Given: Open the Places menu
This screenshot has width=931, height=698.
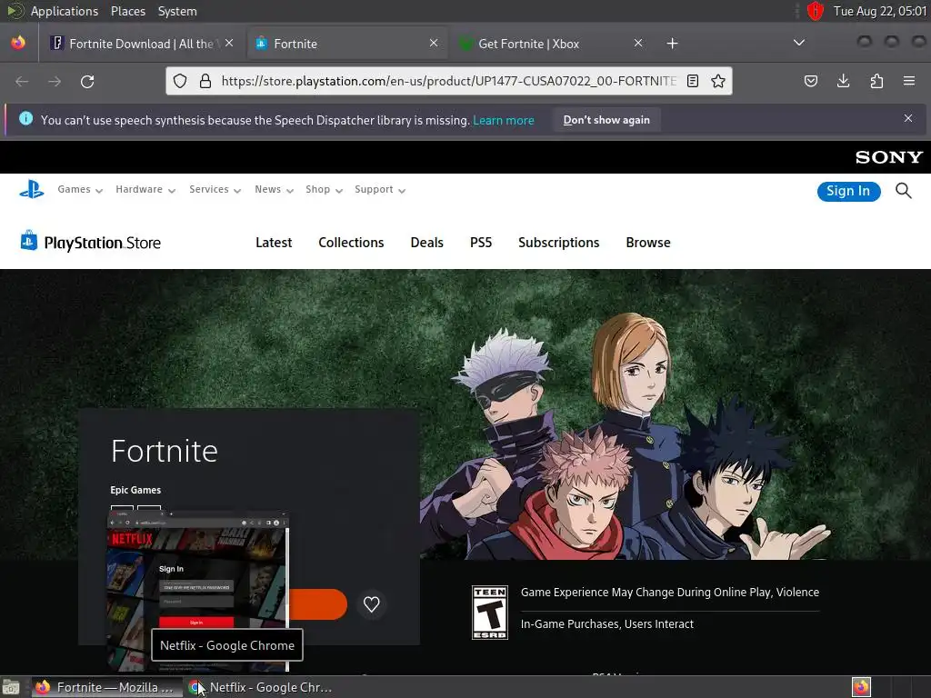Looking at the screenshot, I should (128, 11).
